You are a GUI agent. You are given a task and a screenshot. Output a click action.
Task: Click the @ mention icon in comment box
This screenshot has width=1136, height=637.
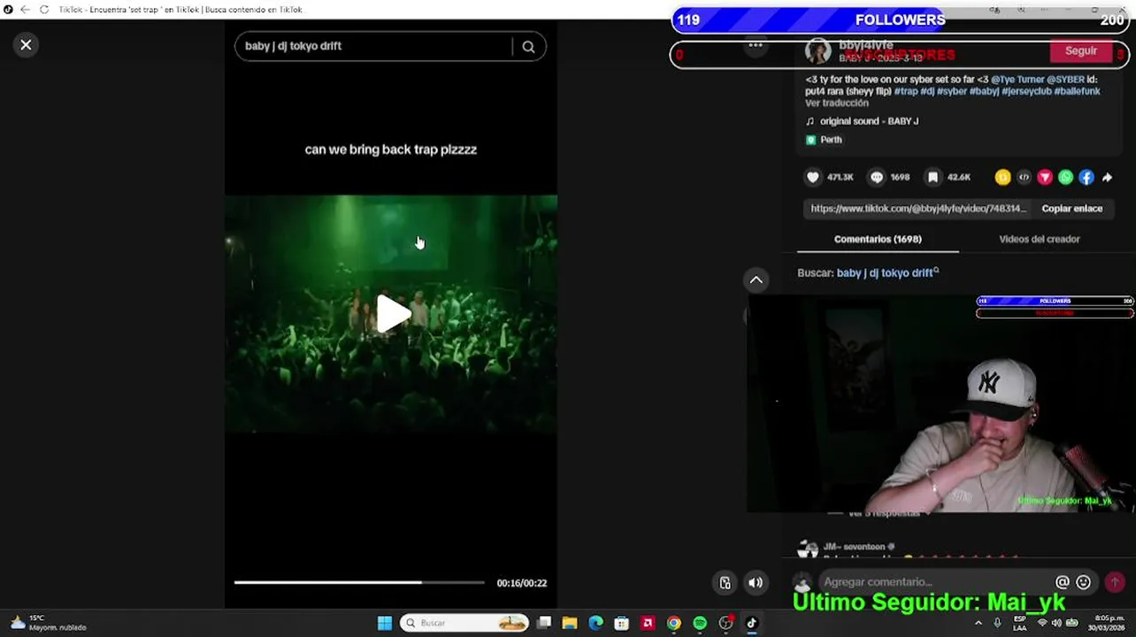[x=1063, y=582]
